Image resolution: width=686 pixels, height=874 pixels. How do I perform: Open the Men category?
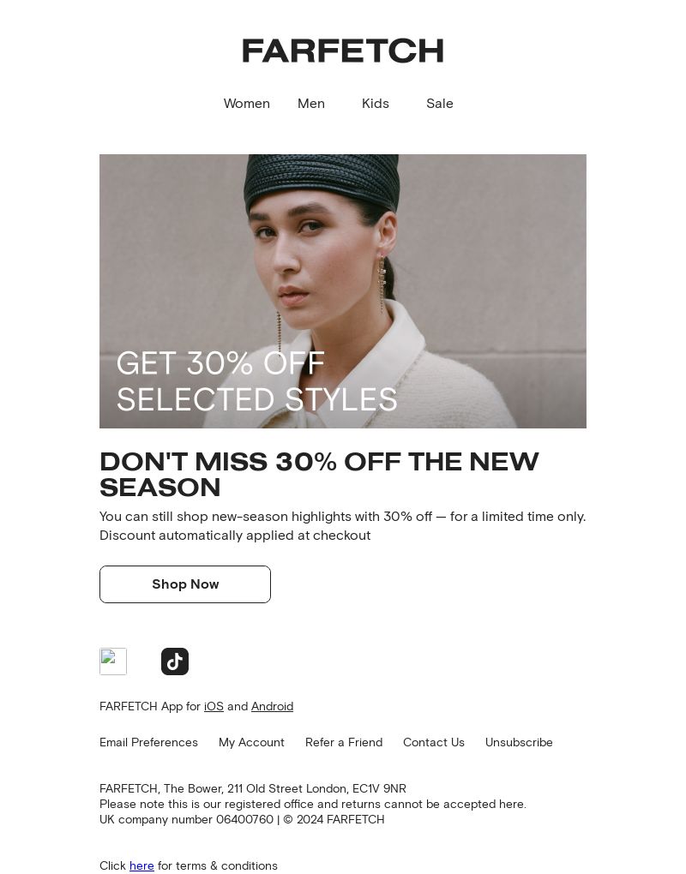[x=310, y=104]
